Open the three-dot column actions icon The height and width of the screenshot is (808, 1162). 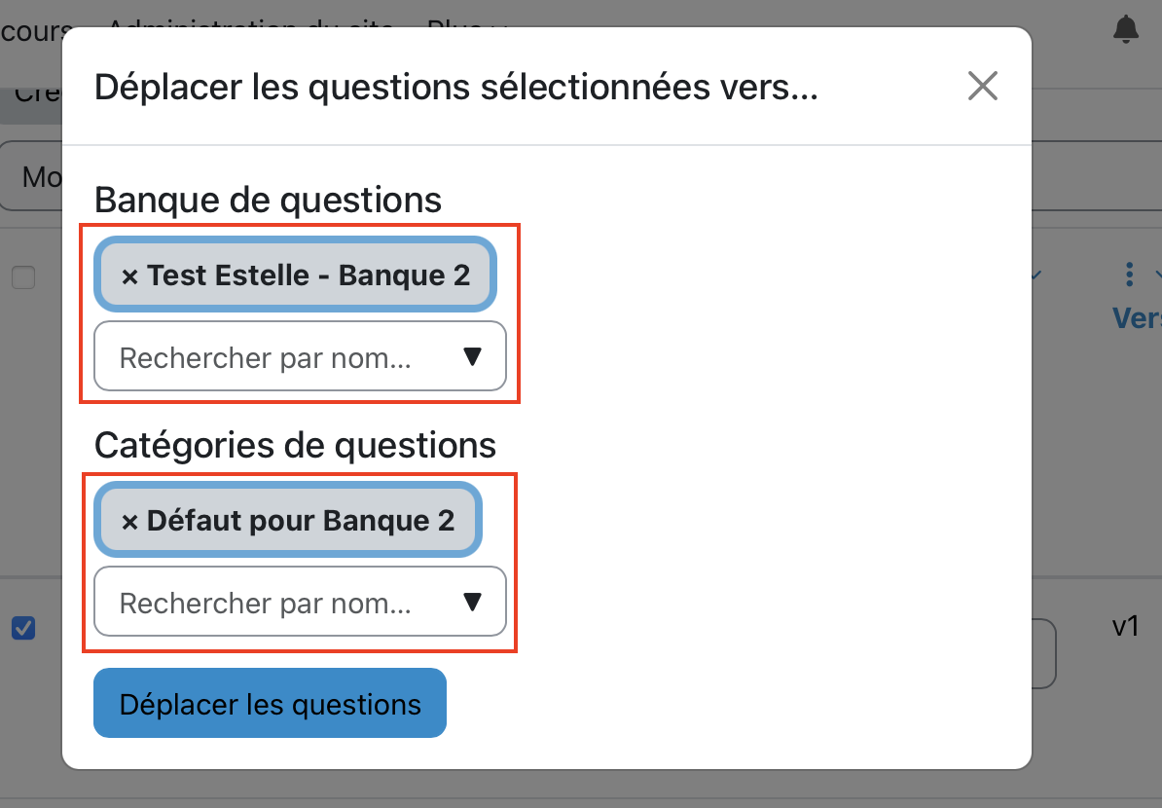pyautogui.click(x=1129, y=275)
